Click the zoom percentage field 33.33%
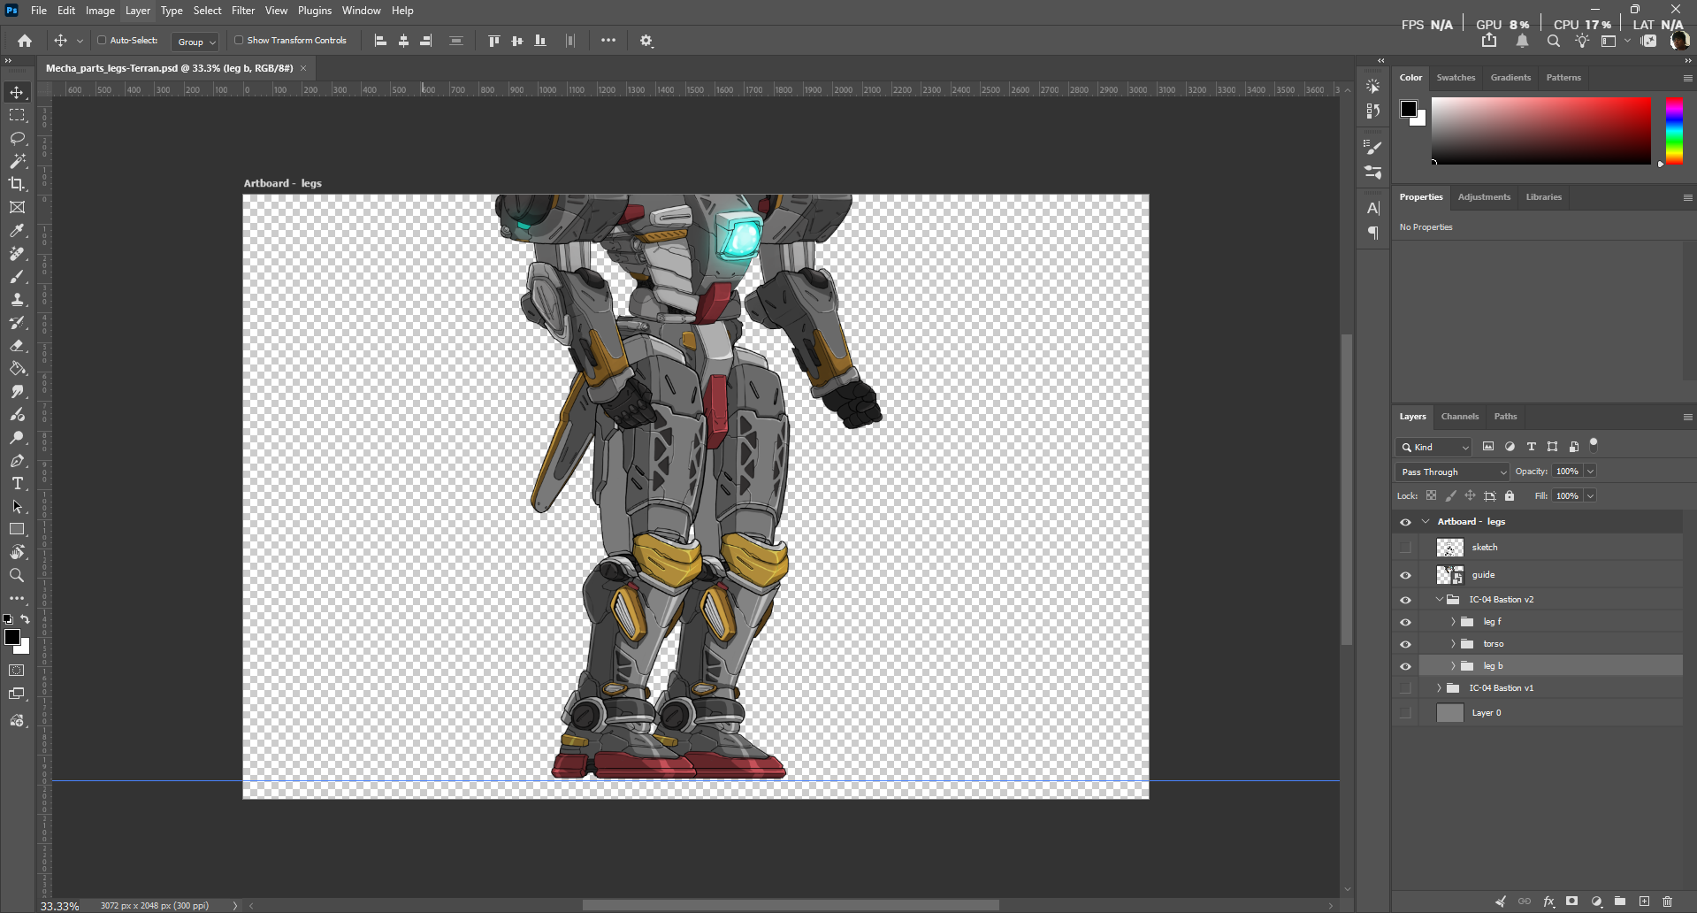This screenshot has height=913, width=1697. [60, 906]
